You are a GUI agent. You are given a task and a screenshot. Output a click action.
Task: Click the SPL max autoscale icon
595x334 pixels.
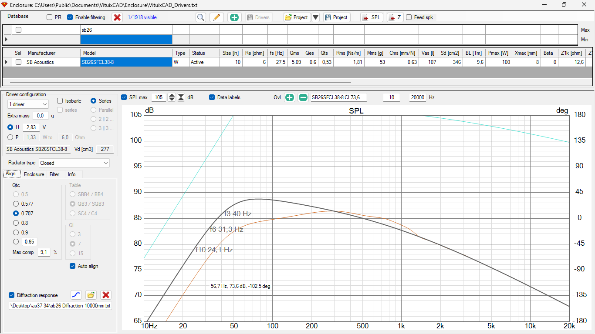(x=181, y=97)
